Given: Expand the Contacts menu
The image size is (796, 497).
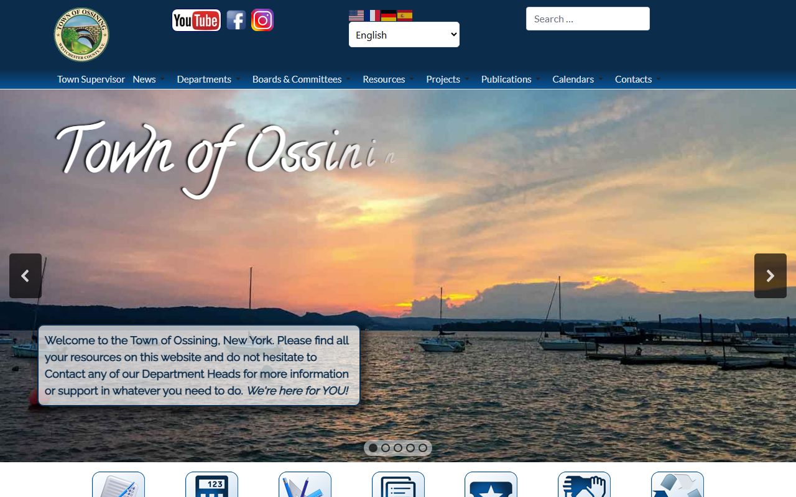Looking at the screenshot, I should (638, 79).
